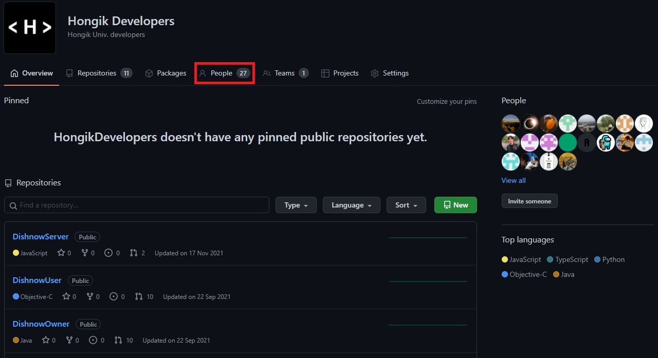Click the Invite someone button

[529, 201]
